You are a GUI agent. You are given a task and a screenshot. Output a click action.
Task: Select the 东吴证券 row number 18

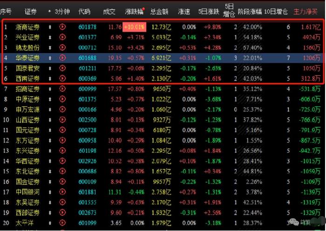point(6,202)
